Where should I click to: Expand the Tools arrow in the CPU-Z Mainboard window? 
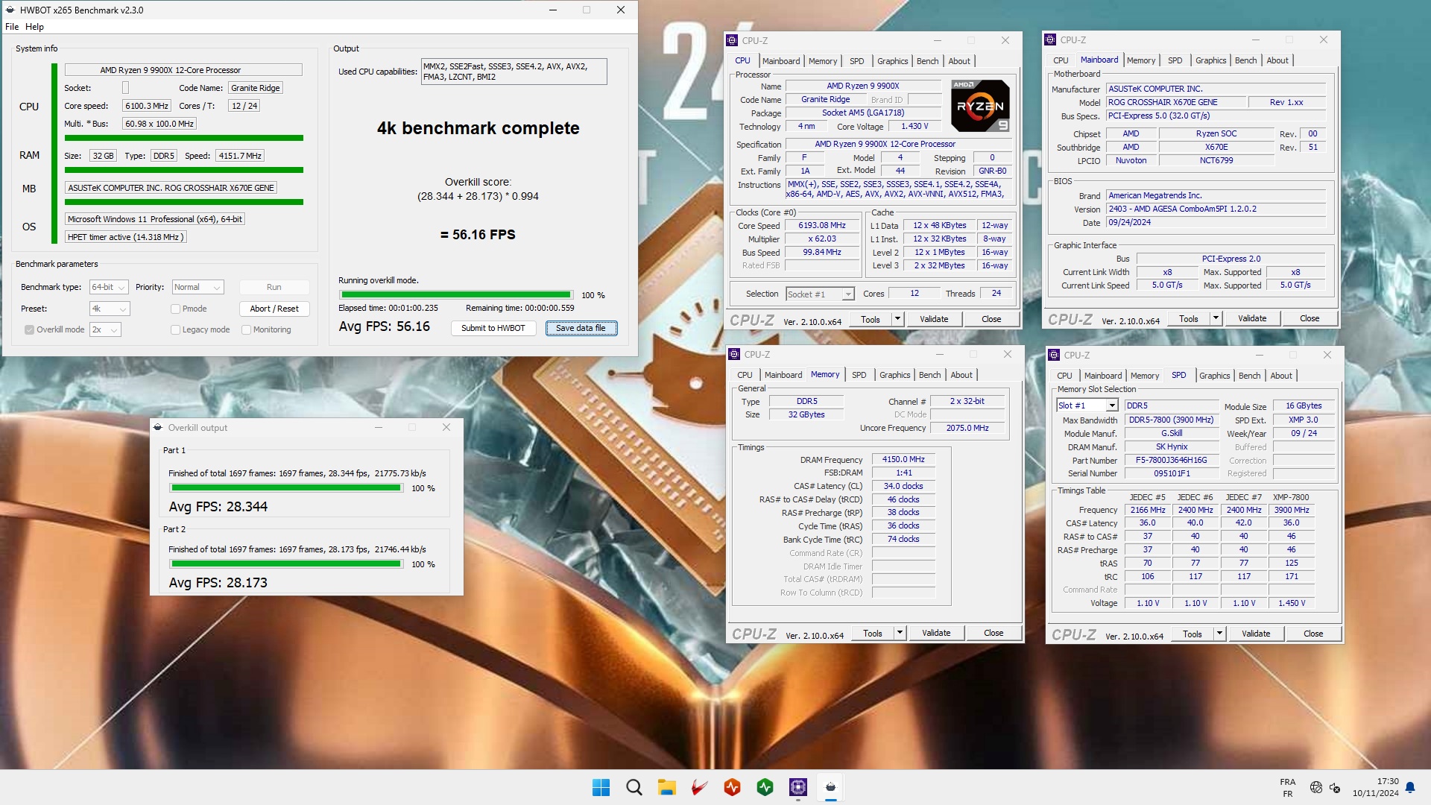(1216, 318)
